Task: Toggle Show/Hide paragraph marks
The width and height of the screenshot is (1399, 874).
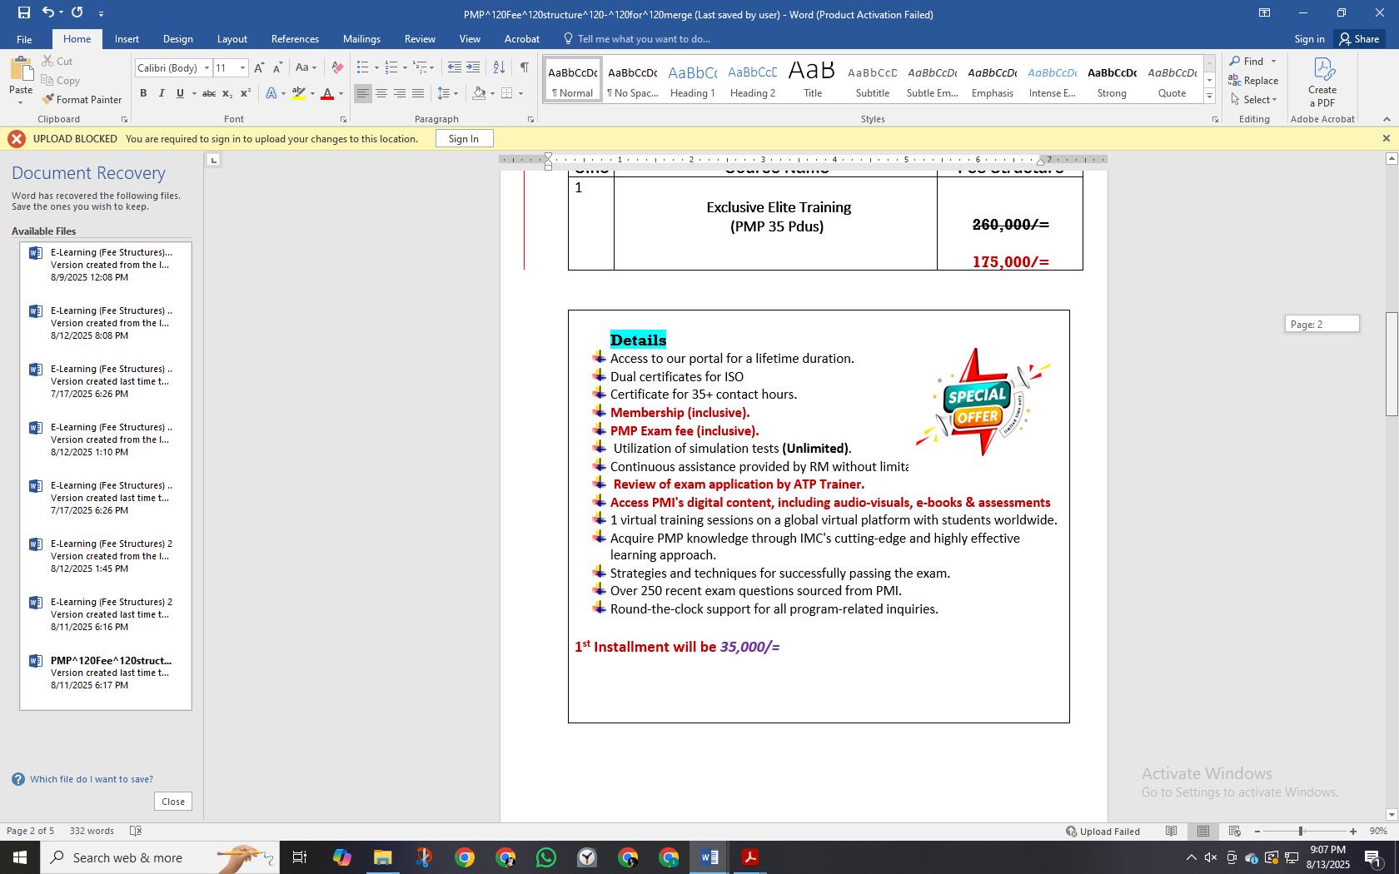Action: pyautogui.click(x=524, y=67)
